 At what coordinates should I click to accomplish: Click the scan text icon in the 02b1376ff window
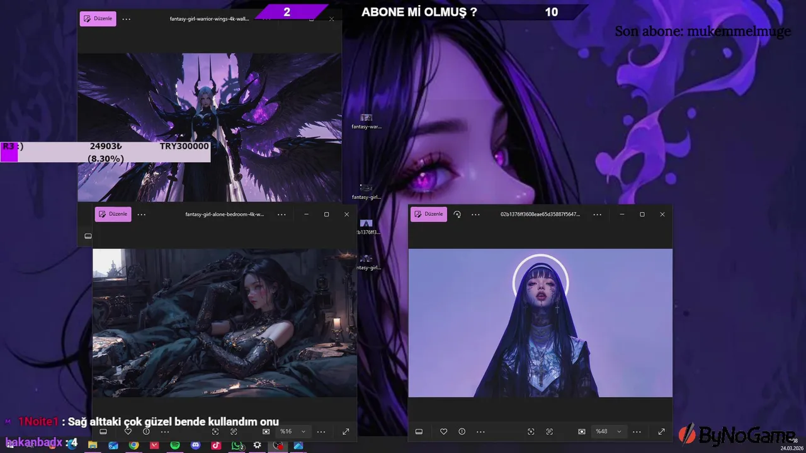click(549, 432)
